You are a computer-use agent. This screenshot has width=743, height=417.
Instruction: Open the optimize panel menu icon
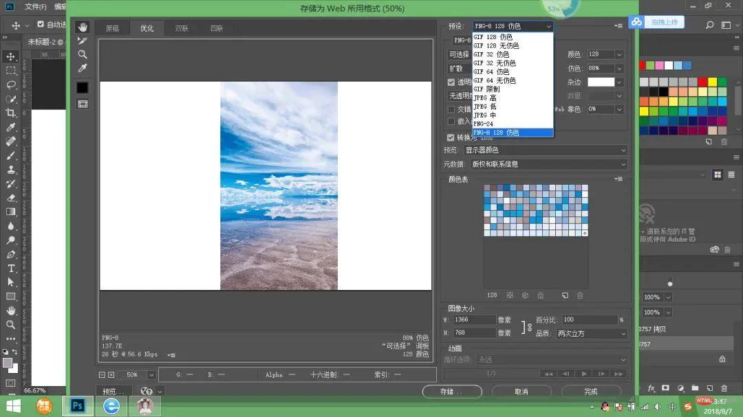tap(618, 26)
